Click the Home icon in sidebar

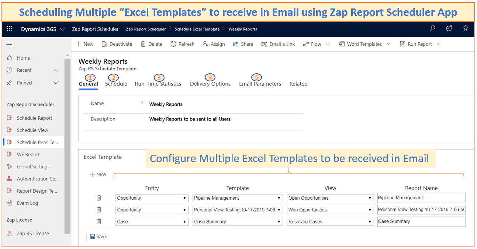click(10, 58)
